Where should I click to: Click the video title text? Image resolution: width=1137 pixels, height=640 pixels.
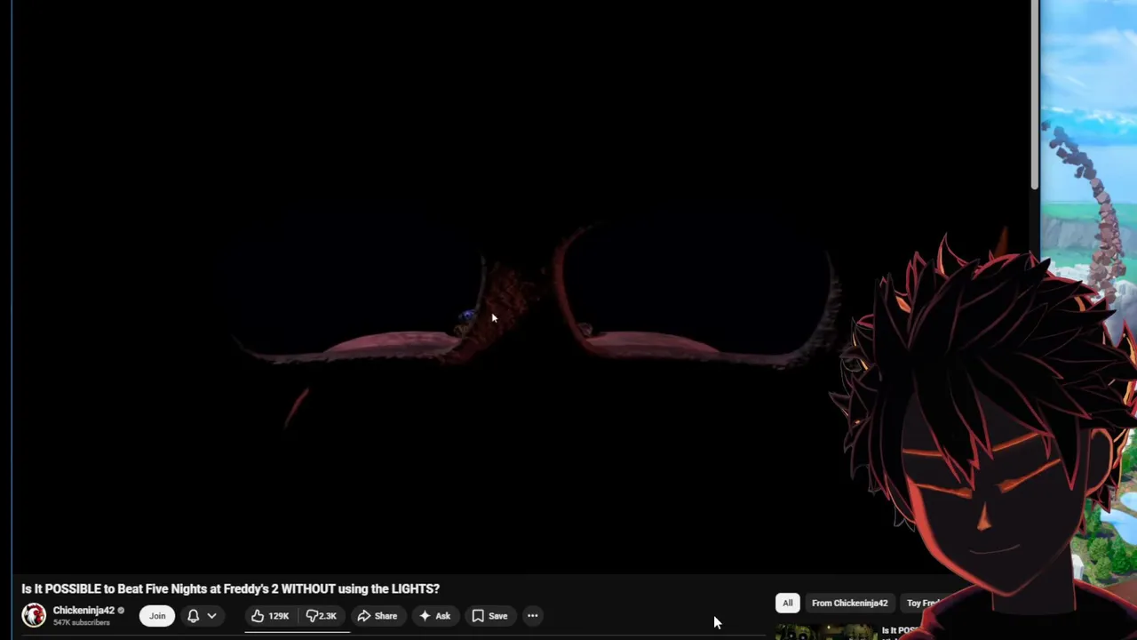(231, 588)
